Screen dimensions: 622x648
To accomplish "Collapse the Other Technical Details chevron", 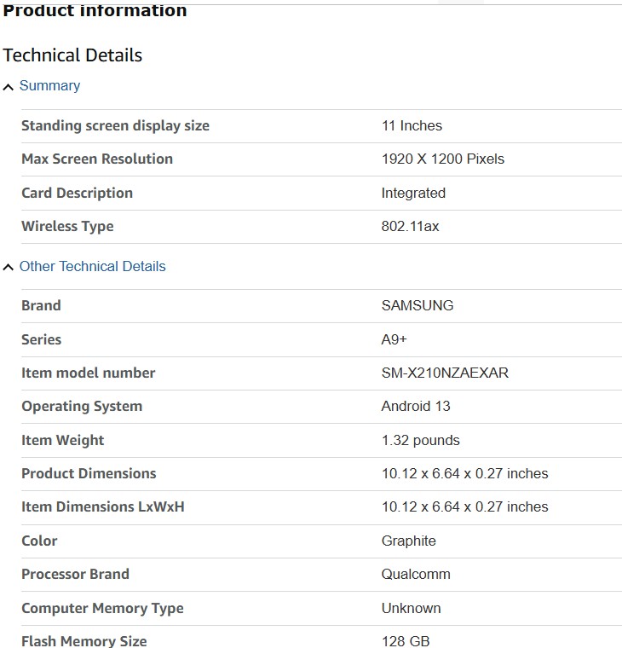I will 9,268.
